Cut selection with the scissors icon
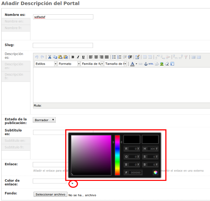Screen dimensions: 210x201 [50, 57]
